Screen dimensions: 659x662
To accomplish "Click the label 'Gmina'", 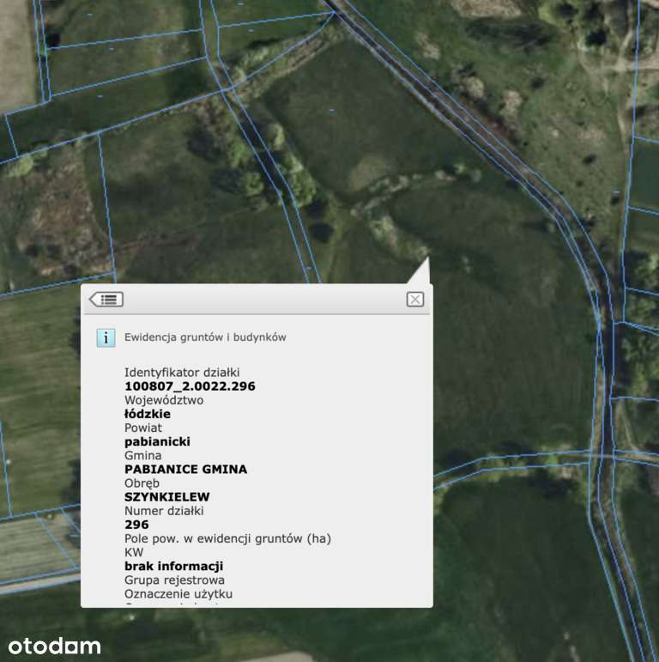I will click(142, 456).
